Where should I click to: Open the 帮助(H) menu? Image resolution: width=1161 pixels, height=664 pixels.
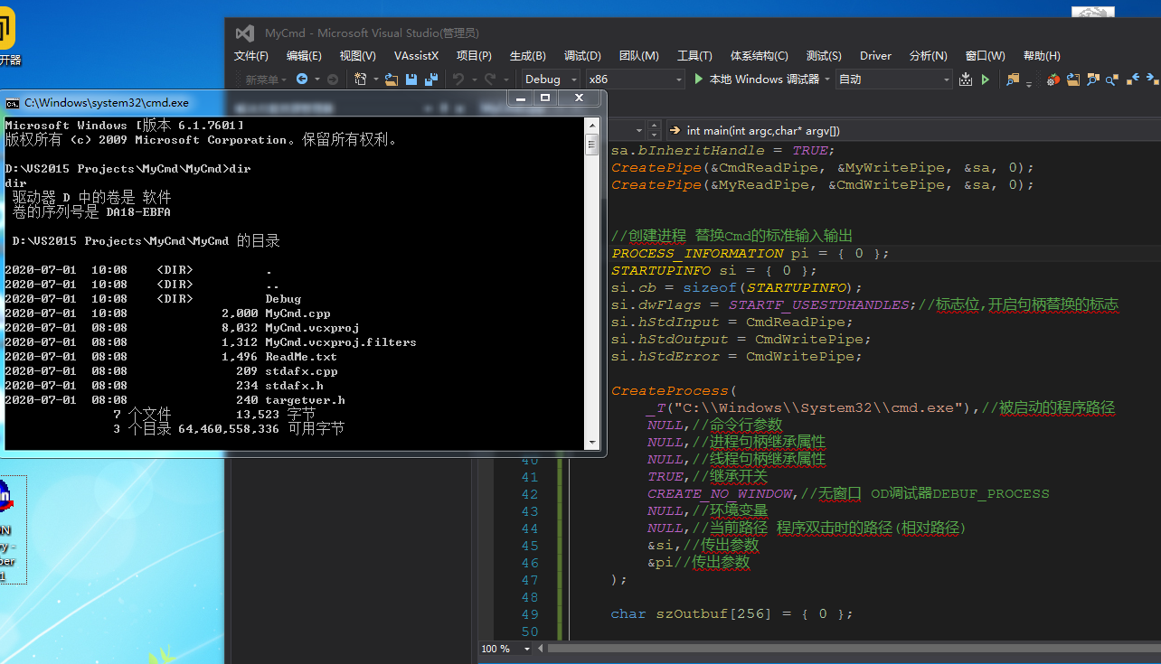click(1042, 56)
